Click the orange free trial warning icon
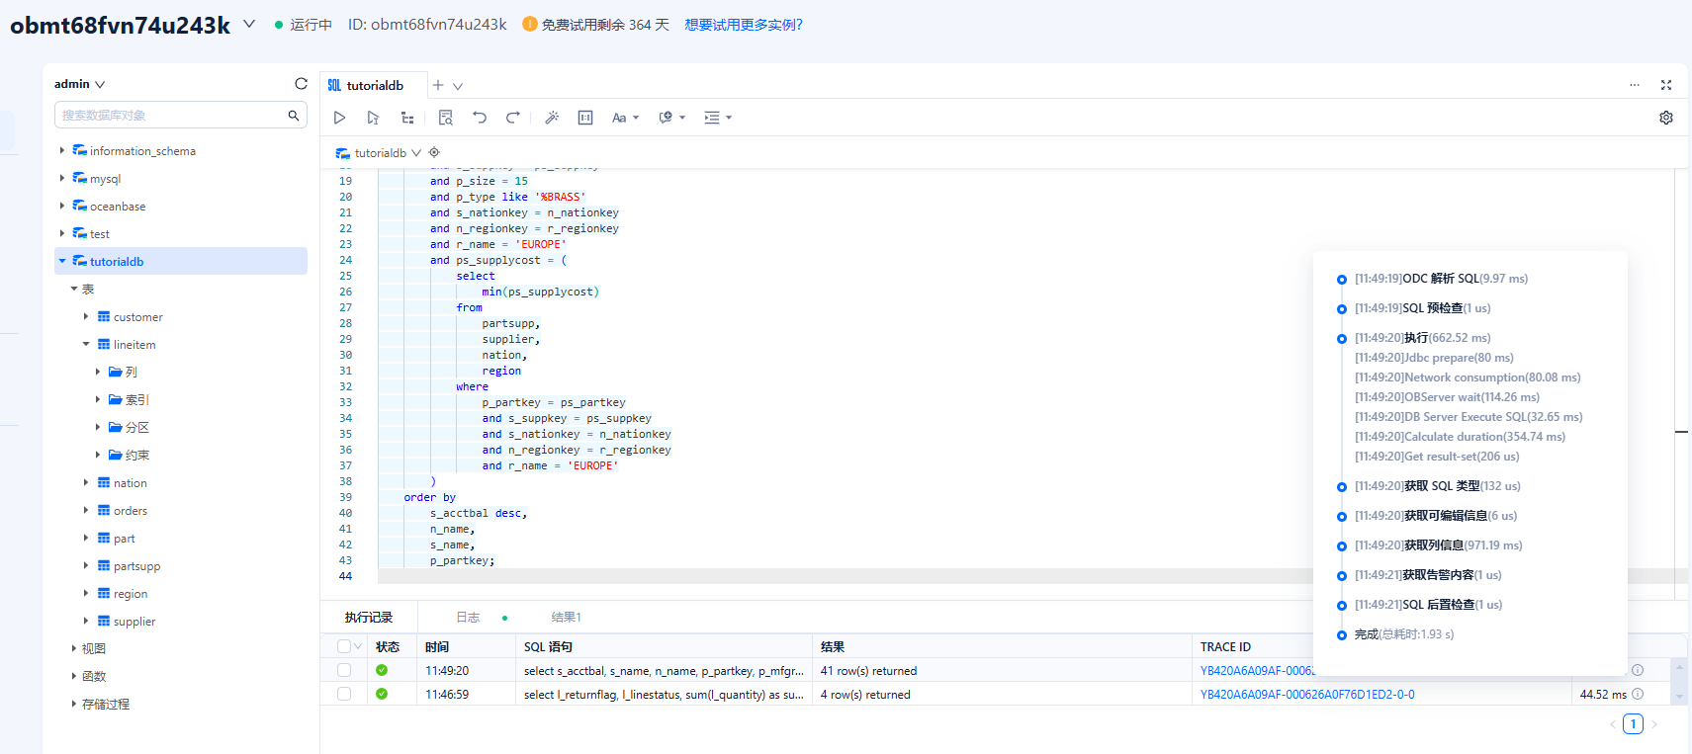Image resolution: width=1692 pixels, height=754 pixels. (x=530, y=24)
